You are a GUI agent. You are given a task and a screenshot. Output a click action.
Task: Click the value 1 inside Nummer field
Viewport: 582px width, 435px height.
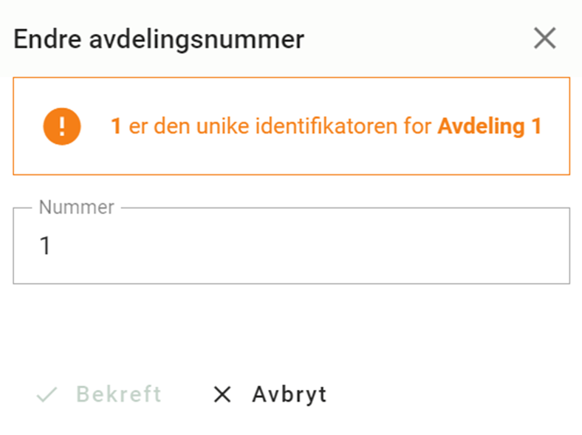tap(45, 246)
